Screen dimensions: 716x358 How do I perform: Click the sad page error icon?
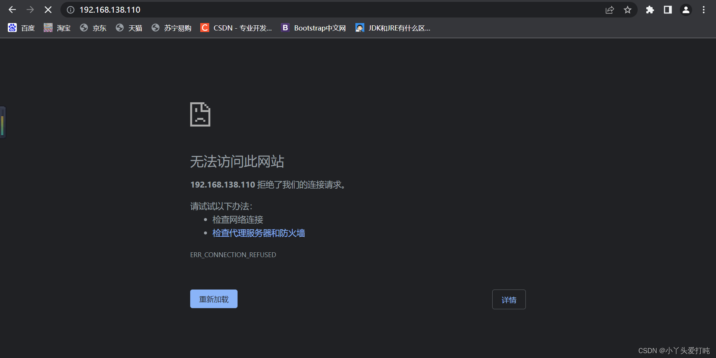[200, 114]
